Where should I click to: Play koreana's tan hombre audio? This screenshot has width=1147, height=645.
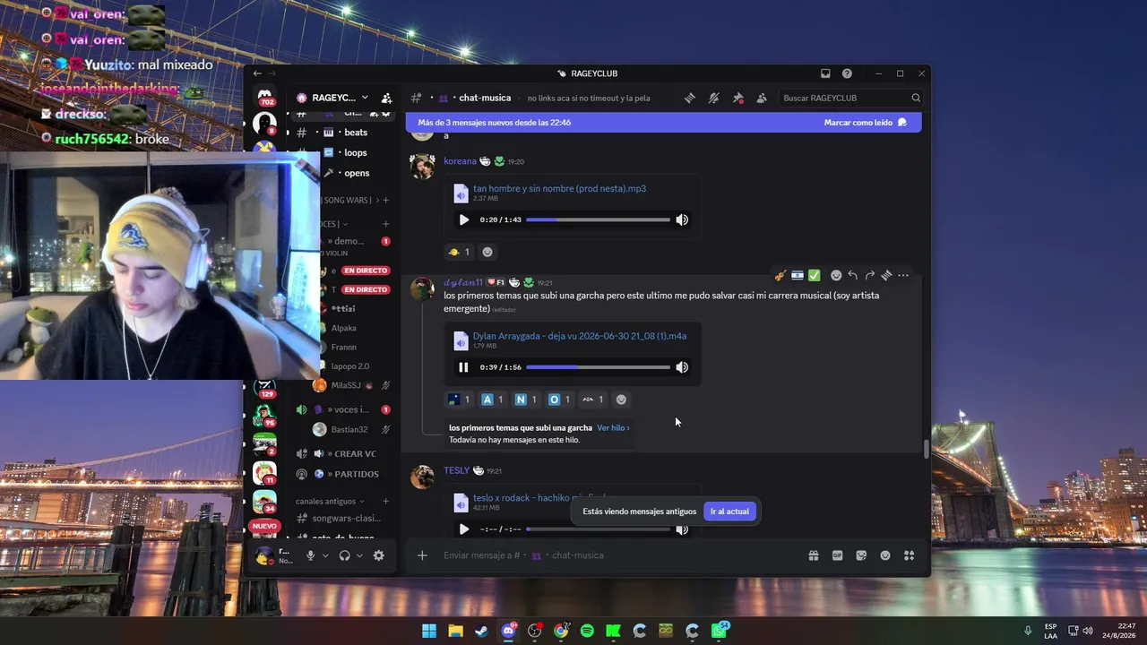463,219
